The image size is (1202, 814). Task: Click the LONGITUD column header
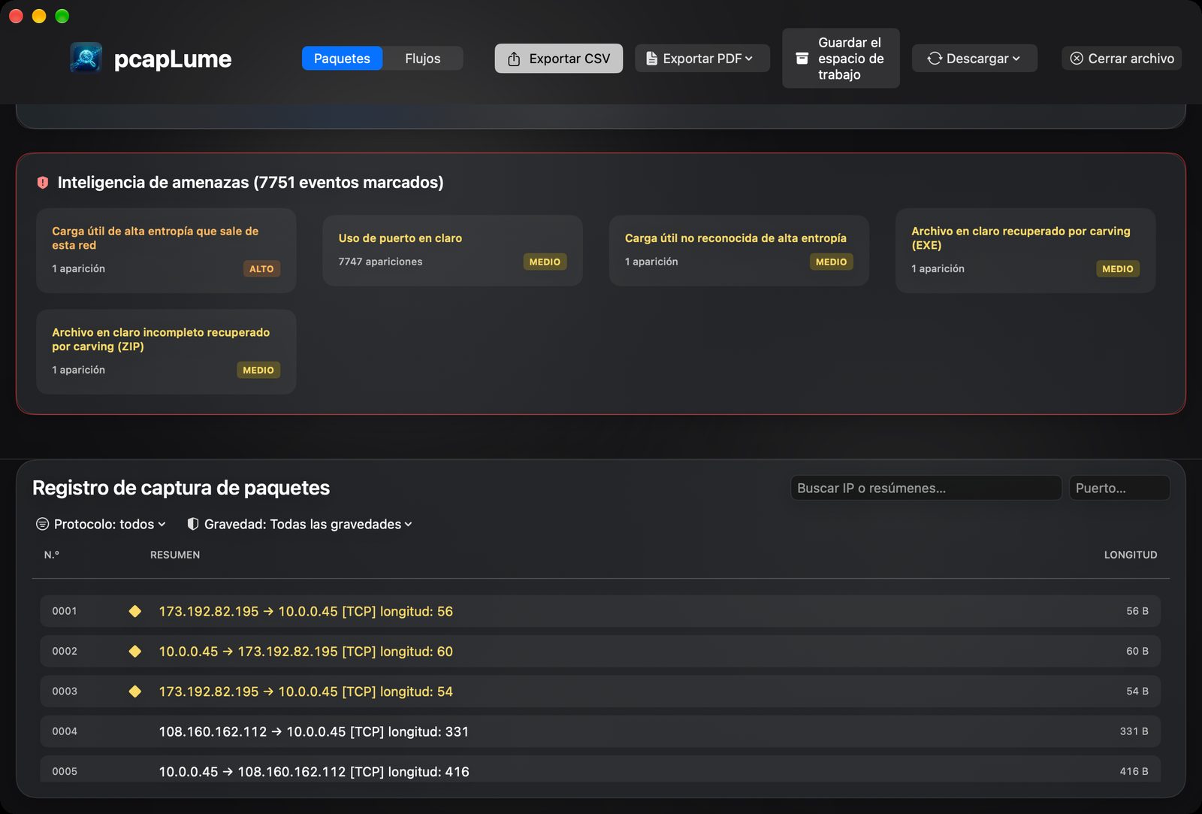coord(1131,555)
